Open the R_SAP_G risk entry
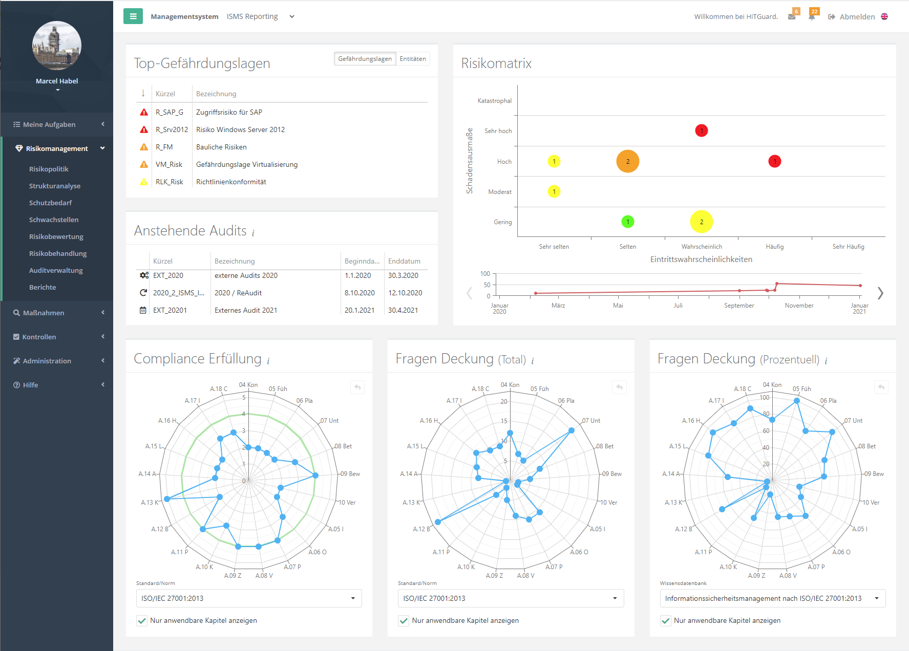This screenshot has width=909, height=651. (170, 112)
